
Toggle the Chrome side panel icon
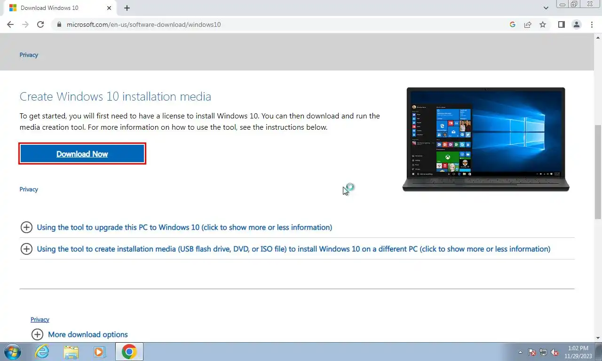561,24
